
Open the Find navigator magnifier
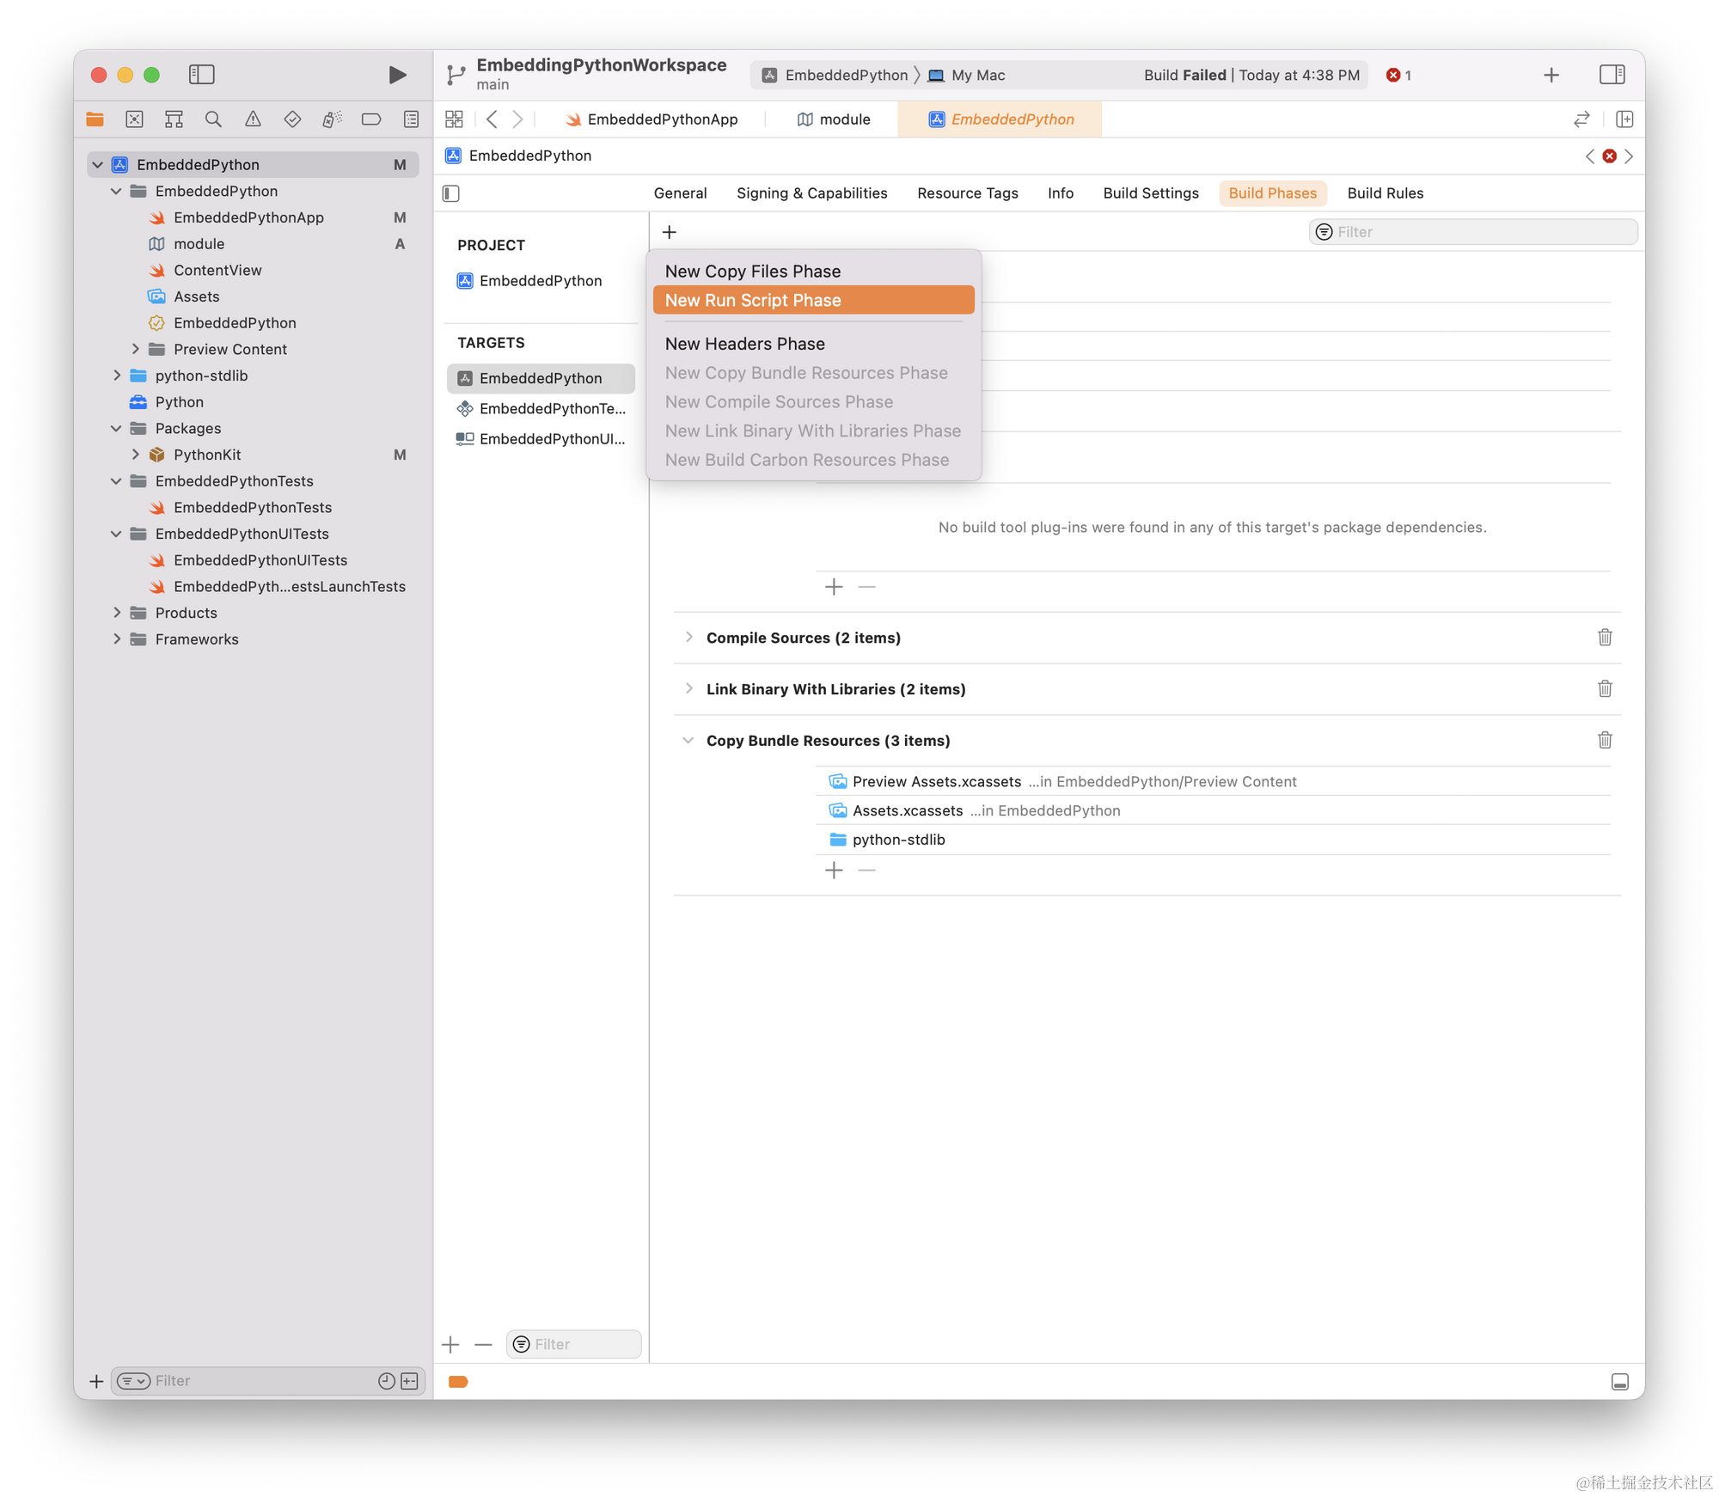[x=213, y=119]
